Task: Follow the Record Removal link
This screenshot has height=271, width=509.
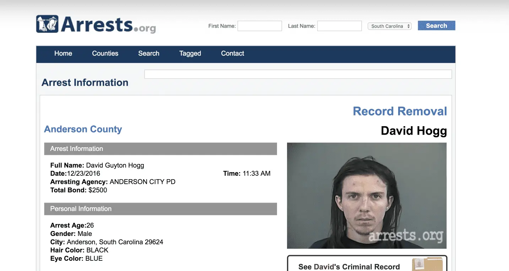Action: (x=400, y=111)
